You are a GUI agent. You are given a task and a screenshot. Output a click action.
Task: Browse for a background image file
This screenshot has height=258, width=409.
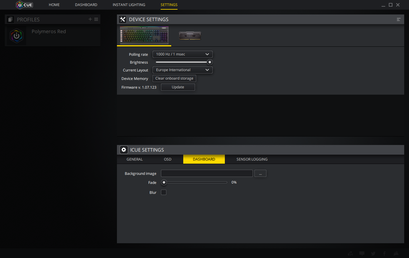click(260, 173)
